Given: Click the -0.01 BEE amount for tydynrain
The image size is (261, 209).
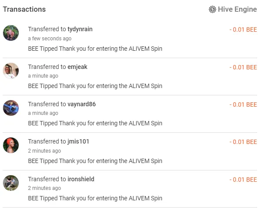Looking at the screenshot, I should tap(243, 29).
